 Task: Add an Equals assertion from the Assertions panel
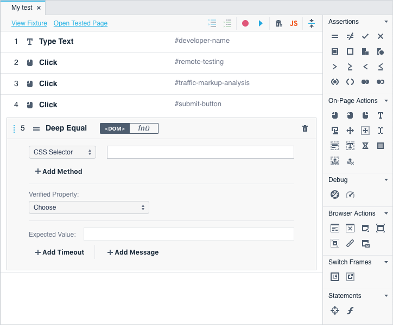tap(335, 36)
